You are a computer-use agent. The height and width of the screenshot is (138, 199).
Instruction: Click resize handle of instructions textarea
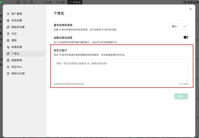point(187,80)
